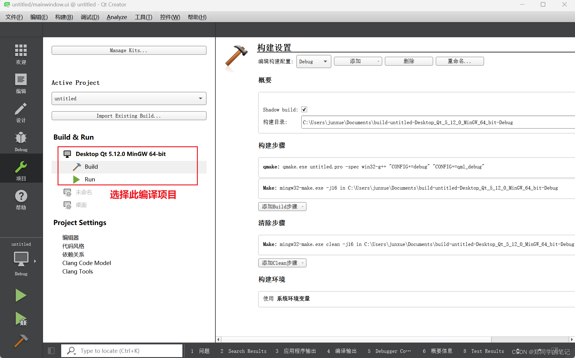Click the Qt Creator logo in title bar
This screenshot has width=575, height=358.
tap(7, 5)
